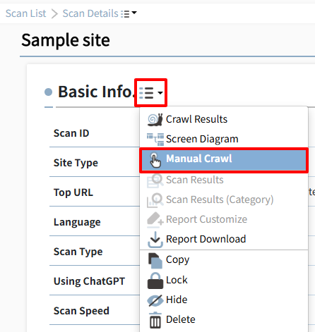Click the Copy documents icon
Screen dimensions: 315x332
[155, 261]
